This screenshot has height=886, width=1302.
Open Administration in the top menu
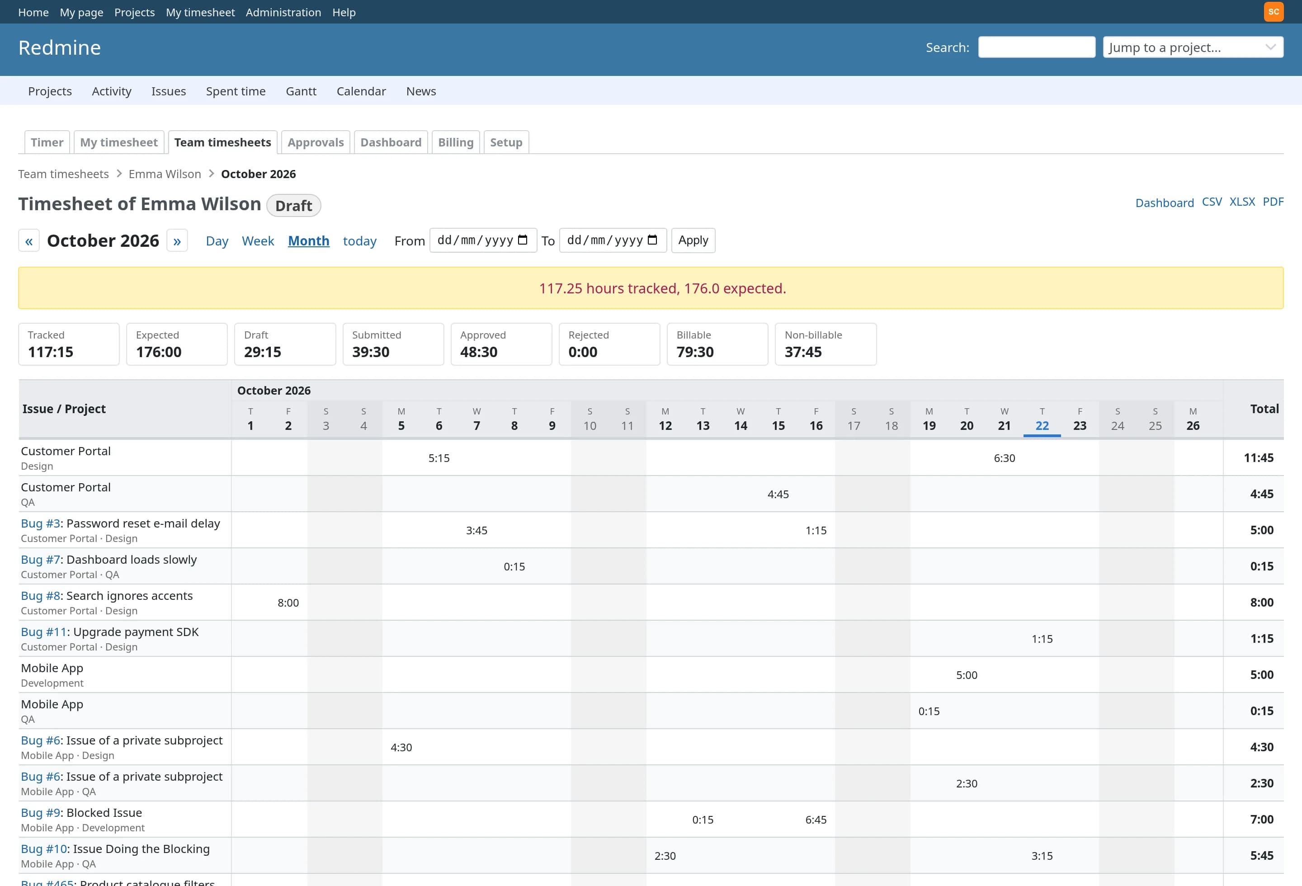tap(283, 12)
